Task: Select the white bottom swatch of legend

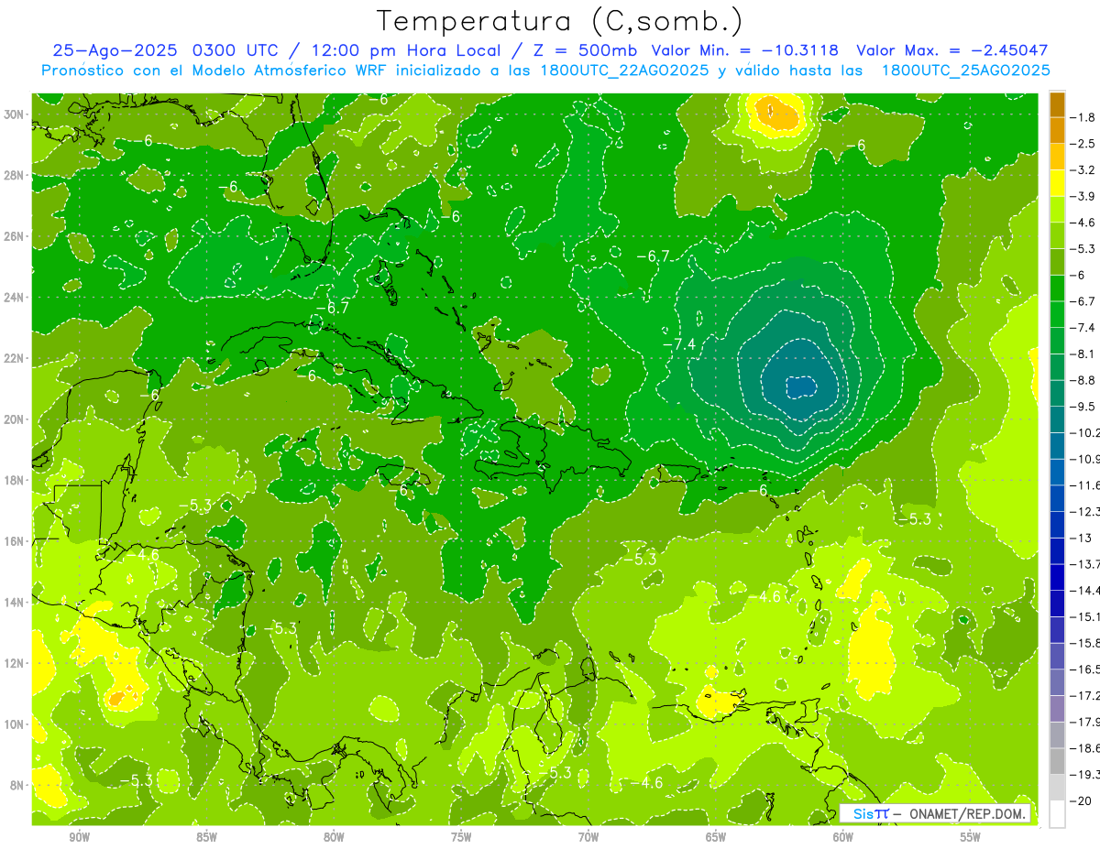Action: (1057, 814)
